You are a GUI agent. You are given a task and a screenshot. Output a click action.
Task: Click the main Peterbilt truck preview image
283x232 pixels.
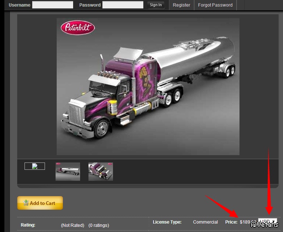tap(148, 86)
